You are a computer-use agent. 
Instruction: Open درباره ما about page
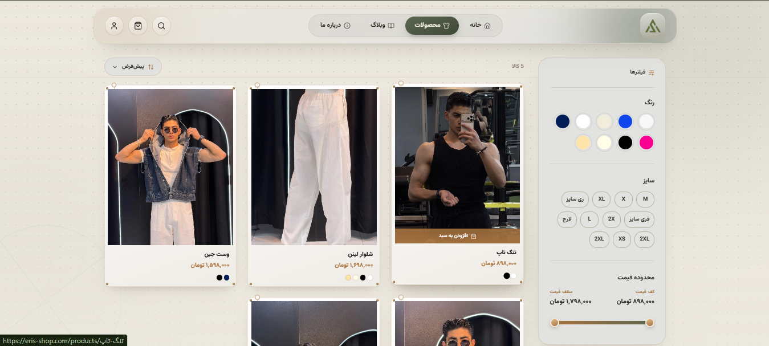coord(335,26)
